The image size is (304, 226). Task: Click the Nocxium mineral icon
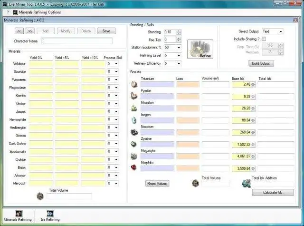[134, 132]
